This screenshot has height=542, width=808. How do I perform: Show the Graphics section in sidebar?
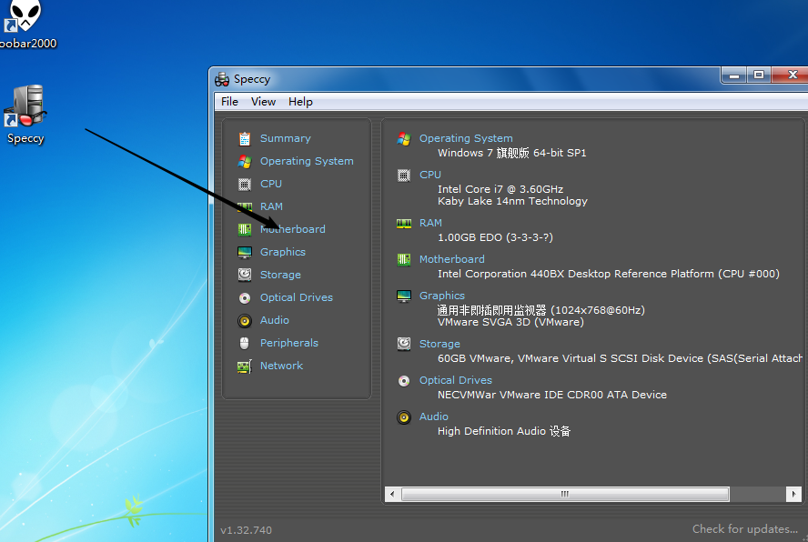tap(283, 252)
